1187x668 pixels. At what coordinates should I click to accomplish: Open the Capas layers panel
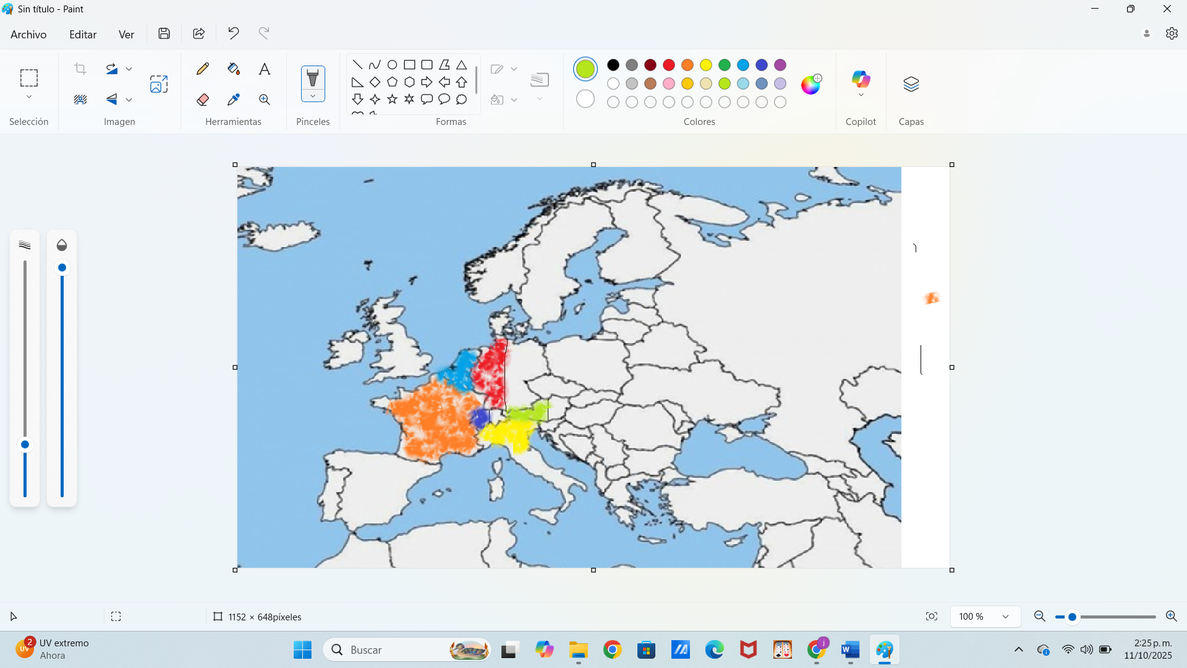pyautogui.click(x=911, y=84)
